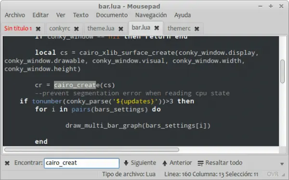The height and width of the screenshot is (180, 289).
Task: Close the themerc tab
Action: [x=197, y=29]
